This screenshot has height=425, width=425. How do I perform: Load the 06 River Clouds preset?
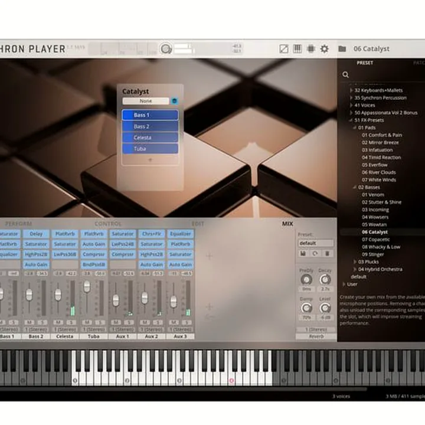pyautogui.click(x=378, y=172)
